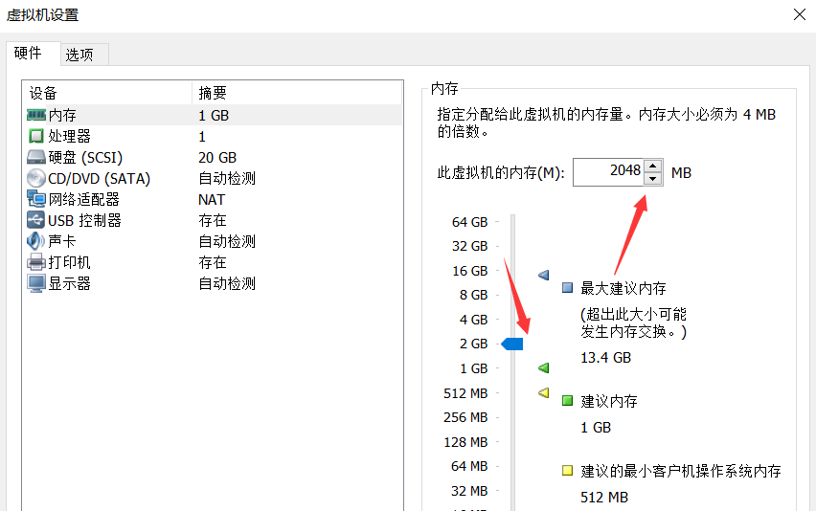Viewport: 816px width, 511px height.
Task: Click the blue memory slider handle at 2 GB
Action: click(512, 344)
